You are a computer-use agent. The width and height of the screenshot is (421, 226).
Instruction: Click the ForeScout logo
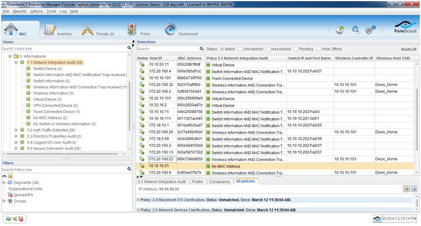[x=405, y=28]
